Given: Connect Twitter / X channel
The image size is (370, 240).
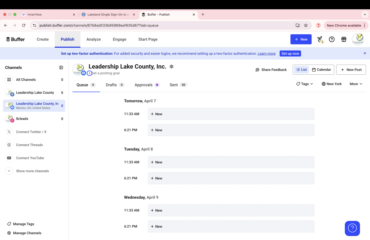Looking at the screenshot, I should point(34,132).
